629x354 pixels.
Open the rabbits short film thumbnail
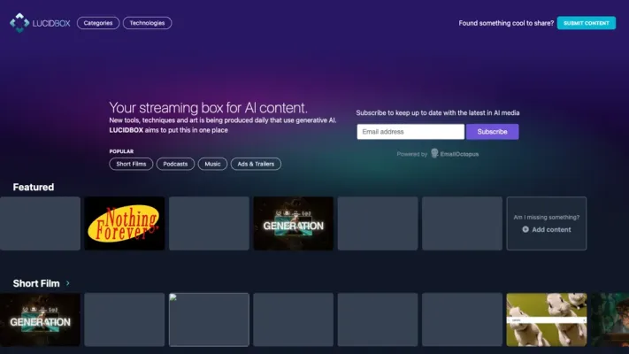547,319
